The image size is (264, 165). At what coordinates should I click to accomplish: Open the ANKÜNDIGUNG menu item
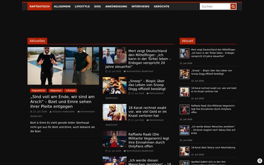(x=116, y=6)
